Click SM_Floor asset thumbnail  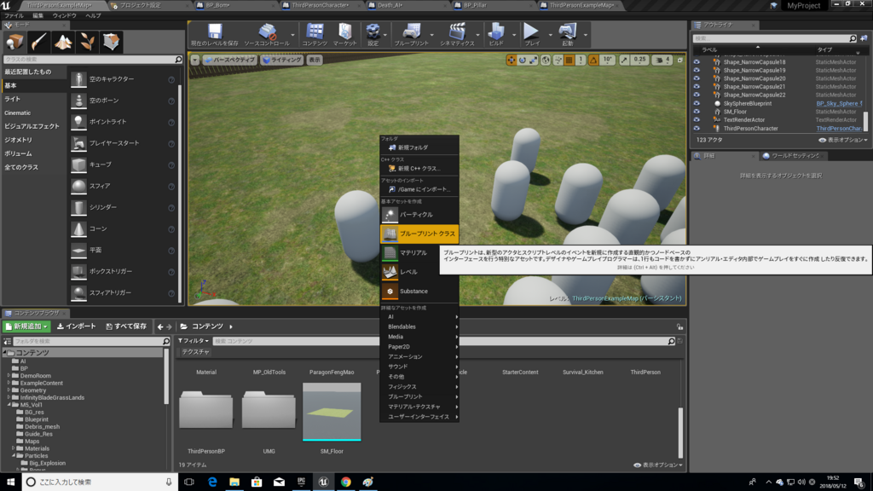click(332, 412)
